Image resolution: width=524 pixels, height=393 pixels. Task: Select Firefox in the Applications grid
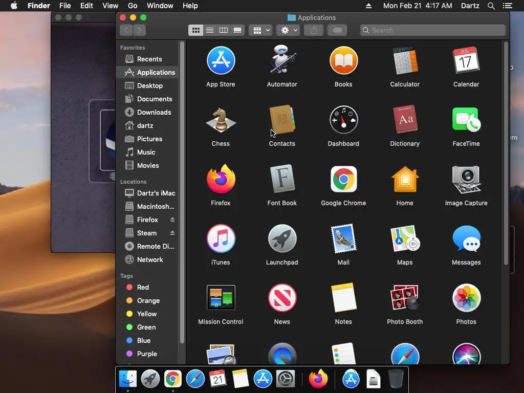pyautogui.click(x=221, y=179)
